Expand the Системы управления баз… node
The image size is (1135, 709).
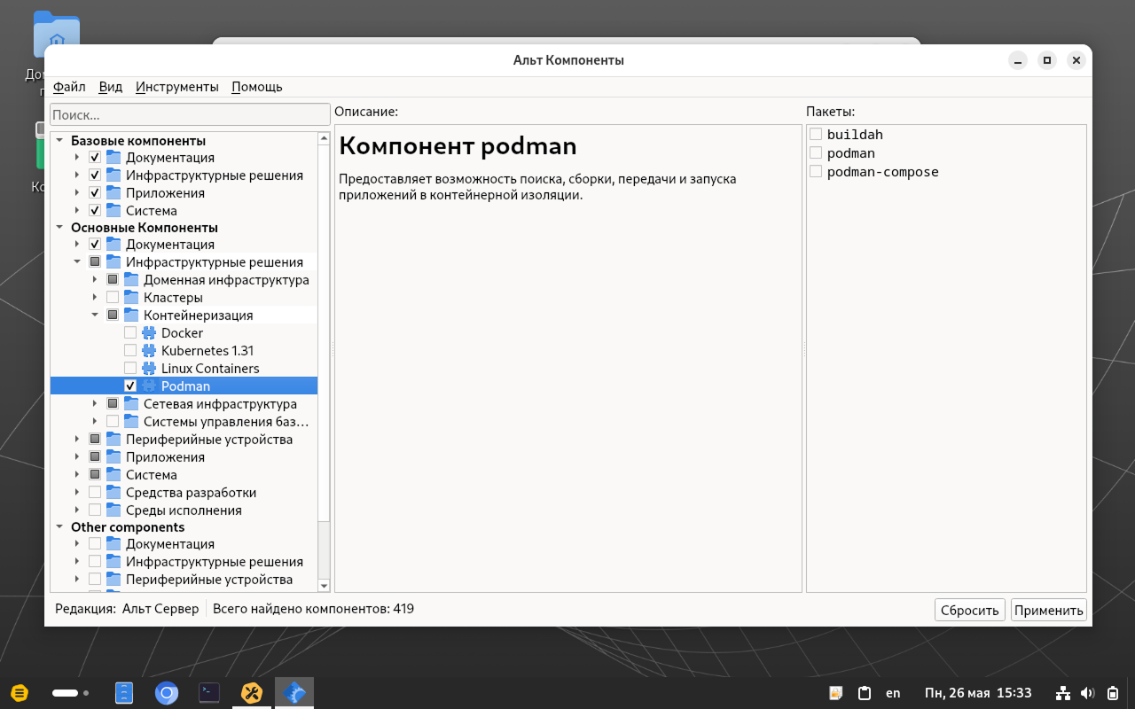[95, 421]
